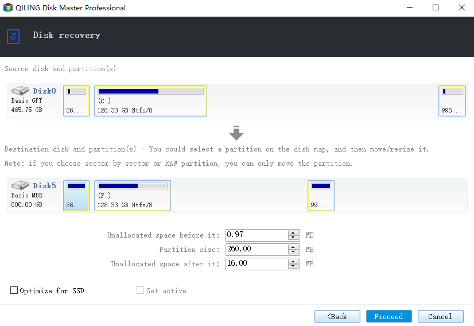The image size is (474, 326).
Task: Select the last 995 partition on Disk0
Action: coord(452,101)
